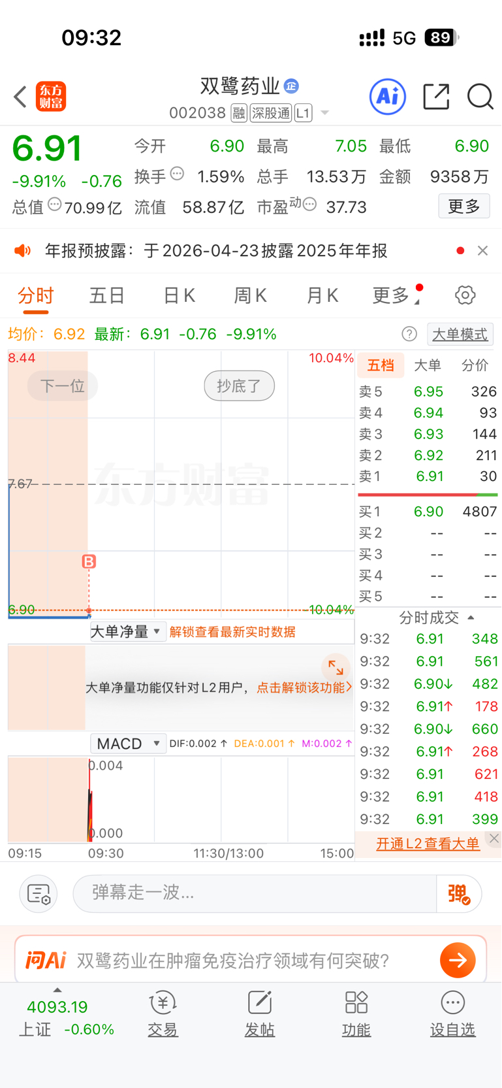This screenshot has height=1088, width=502.
Task: Tap 点击解锁该功能 link
Action: coord(304,687)
